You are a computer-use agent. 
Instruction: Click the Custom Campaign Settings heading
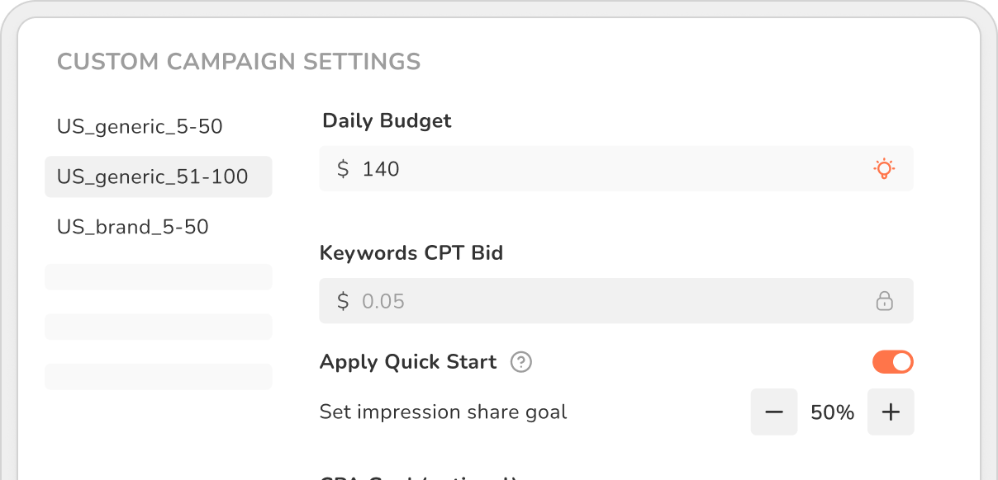[239, 62]
